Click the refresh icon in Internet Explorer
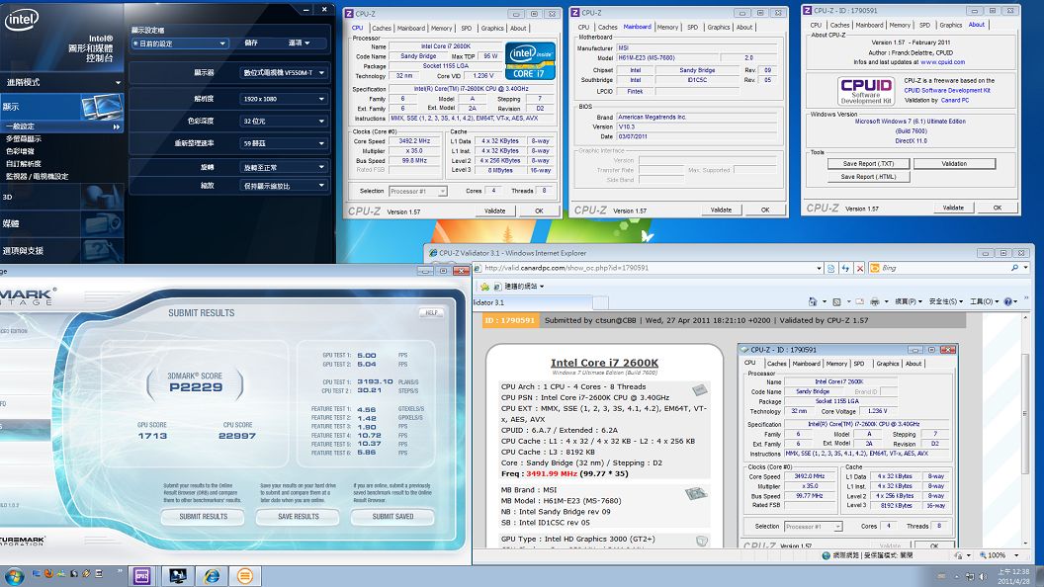Screen dimensions: 1044x587 click(x=845, y=268)
